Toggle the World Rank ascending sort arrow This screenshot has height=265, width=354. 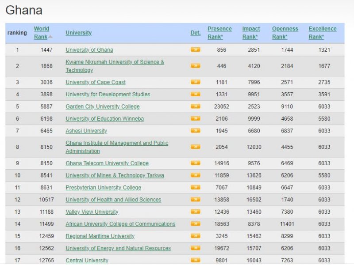(50, 37)
